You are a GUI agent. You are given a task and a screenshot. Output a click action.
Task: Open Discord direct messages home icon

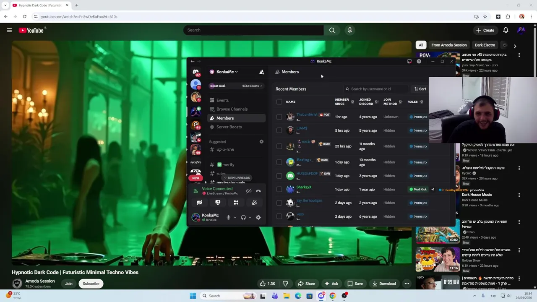[196, 72]
